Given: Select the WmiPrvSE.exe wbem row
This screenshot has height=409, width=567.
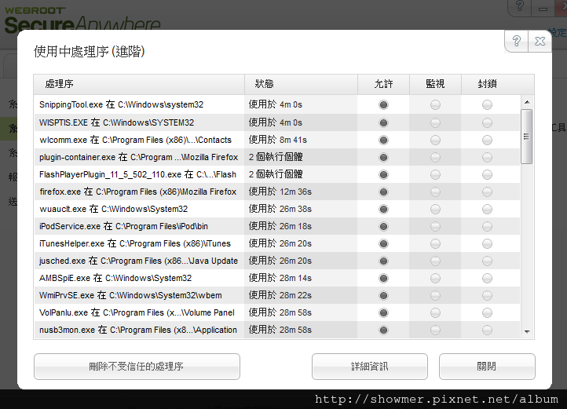Looking at the screenshot, I should click(277, 295).
